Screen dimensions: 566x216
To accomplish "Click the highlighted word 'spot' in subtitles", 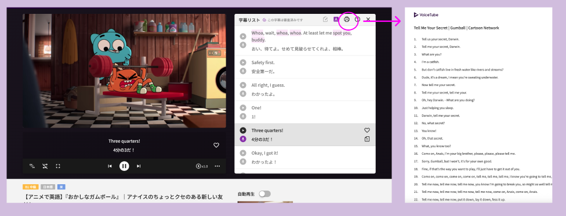I will tap(337, 33).
